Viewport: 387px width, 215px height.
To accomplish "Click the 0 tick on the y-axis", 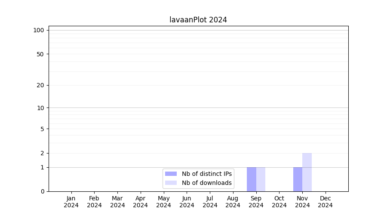I will coord(42,191).
